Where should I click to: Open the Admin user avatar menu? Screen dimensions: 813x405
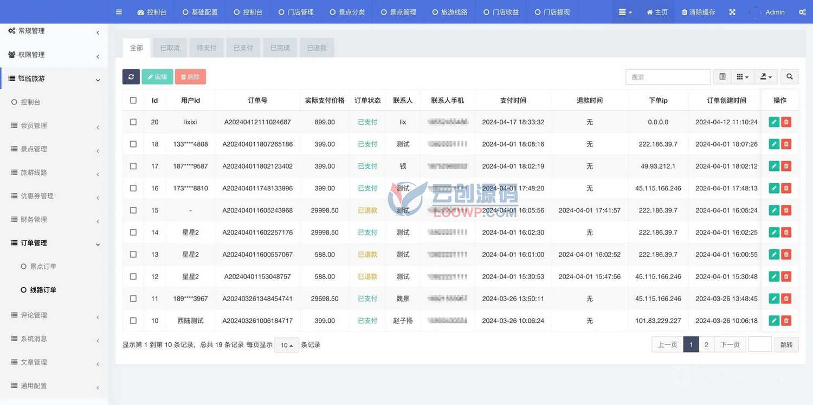(x=768, y=12)
